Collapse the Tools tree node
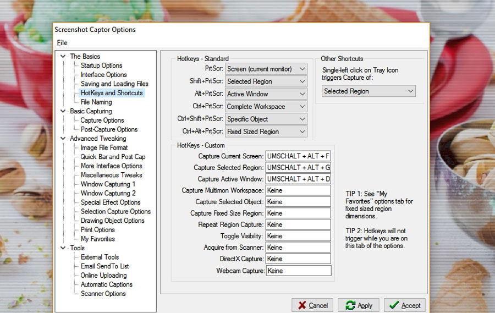Screen dimensions: 495x313 [x=63, y=248]
